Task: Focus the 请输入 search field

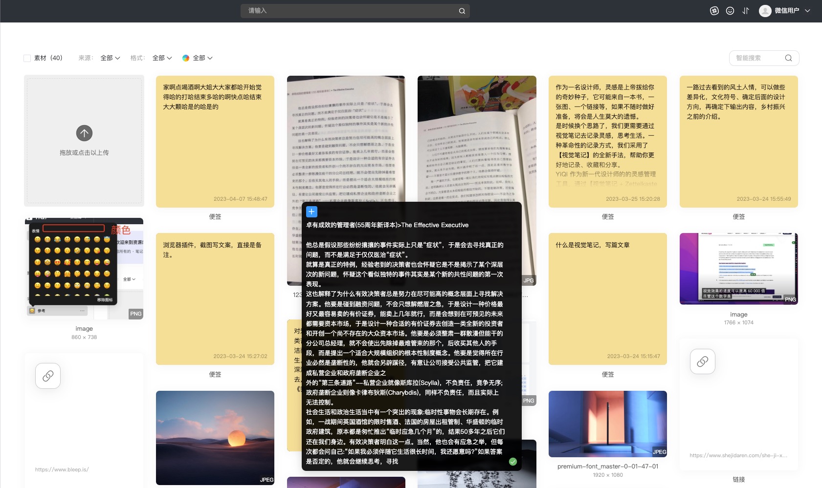Action: click(x=355, y=11)
